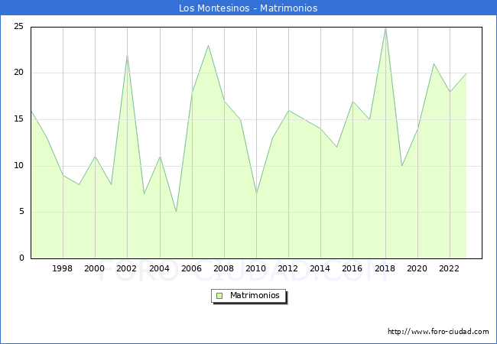Click the 2008 x-axis label
The image size is (497, 344).
(223, 268)
